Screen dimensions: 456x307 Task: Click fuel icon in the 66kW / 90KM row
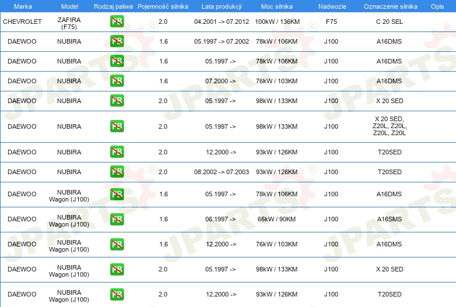pos(117,219)
